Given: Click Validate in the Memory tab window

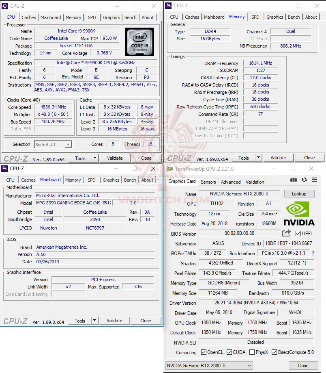Looking at the screenshot, I should pos(278,158).
